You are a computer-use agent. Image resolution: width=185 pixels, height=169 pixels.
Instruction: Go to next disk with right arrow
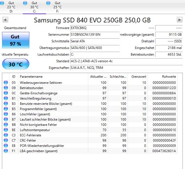[179, 20]
